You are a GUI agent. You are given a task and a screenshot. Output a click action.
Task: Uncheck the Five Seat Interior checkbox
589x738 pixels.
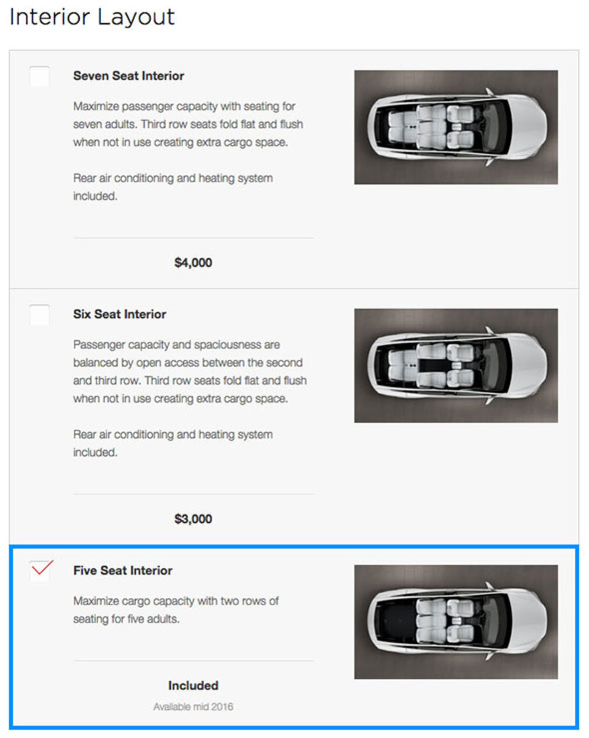40,571
